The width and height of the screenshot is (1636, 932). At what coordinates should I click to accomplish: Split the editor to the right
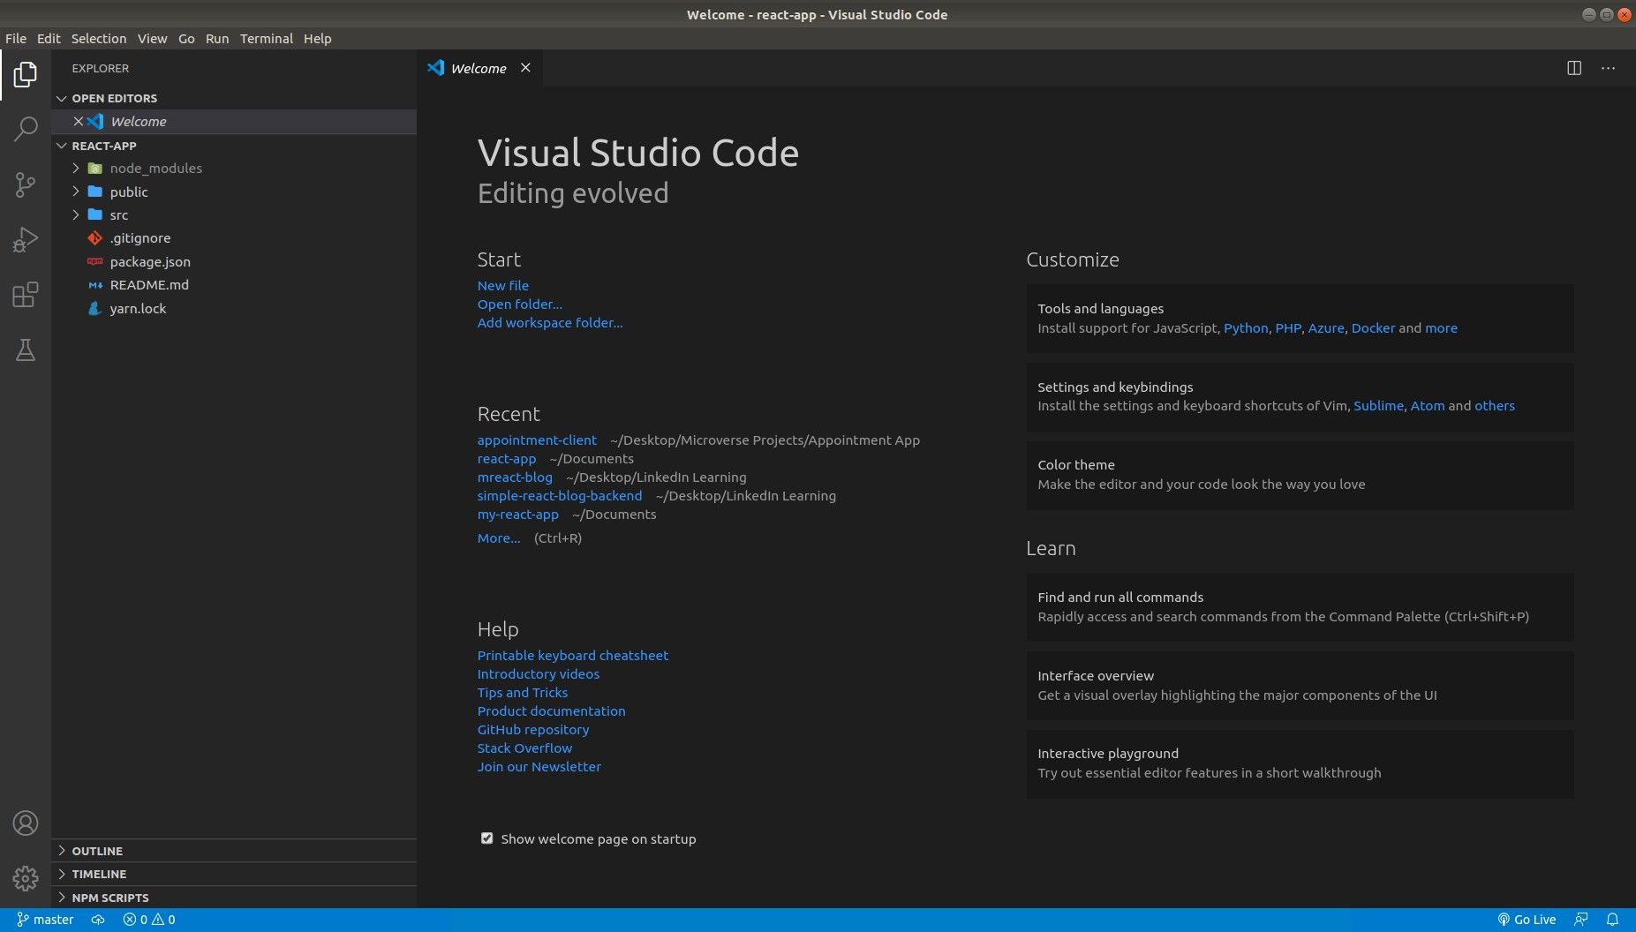click(x=1573, y=68)
